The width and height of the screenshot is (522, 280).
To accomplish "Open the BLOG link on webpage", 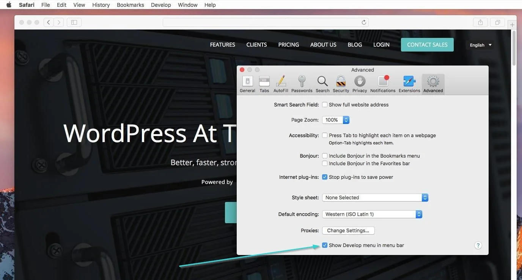I will click(x=355, y=45).
